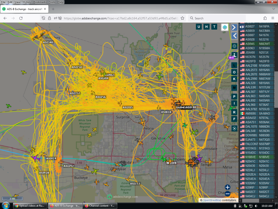
Task: Toggle sidebar width double-arrow button
Action: pyautogui.click(x=242, y=27)
